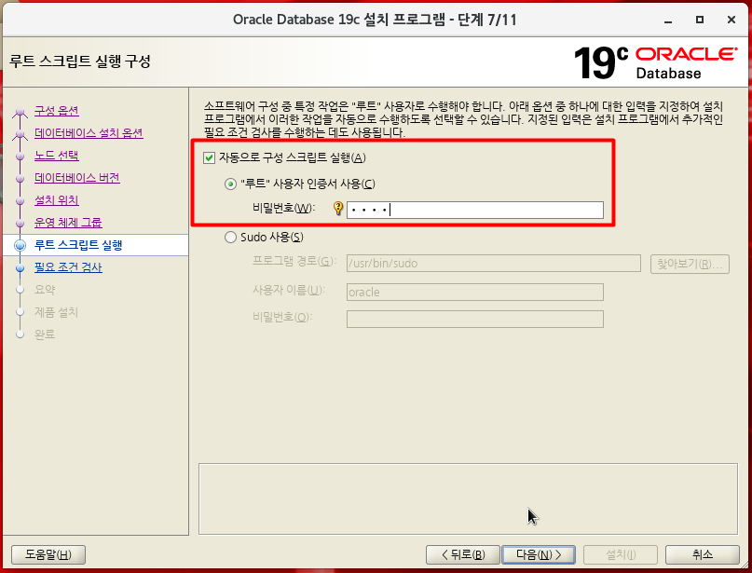Close the installer window
Viewport: 752px width, 573px height.
(731, 20)
